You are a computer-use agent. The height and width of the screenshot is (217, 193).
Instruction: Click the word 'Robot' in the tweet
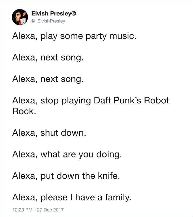[156, 100]
